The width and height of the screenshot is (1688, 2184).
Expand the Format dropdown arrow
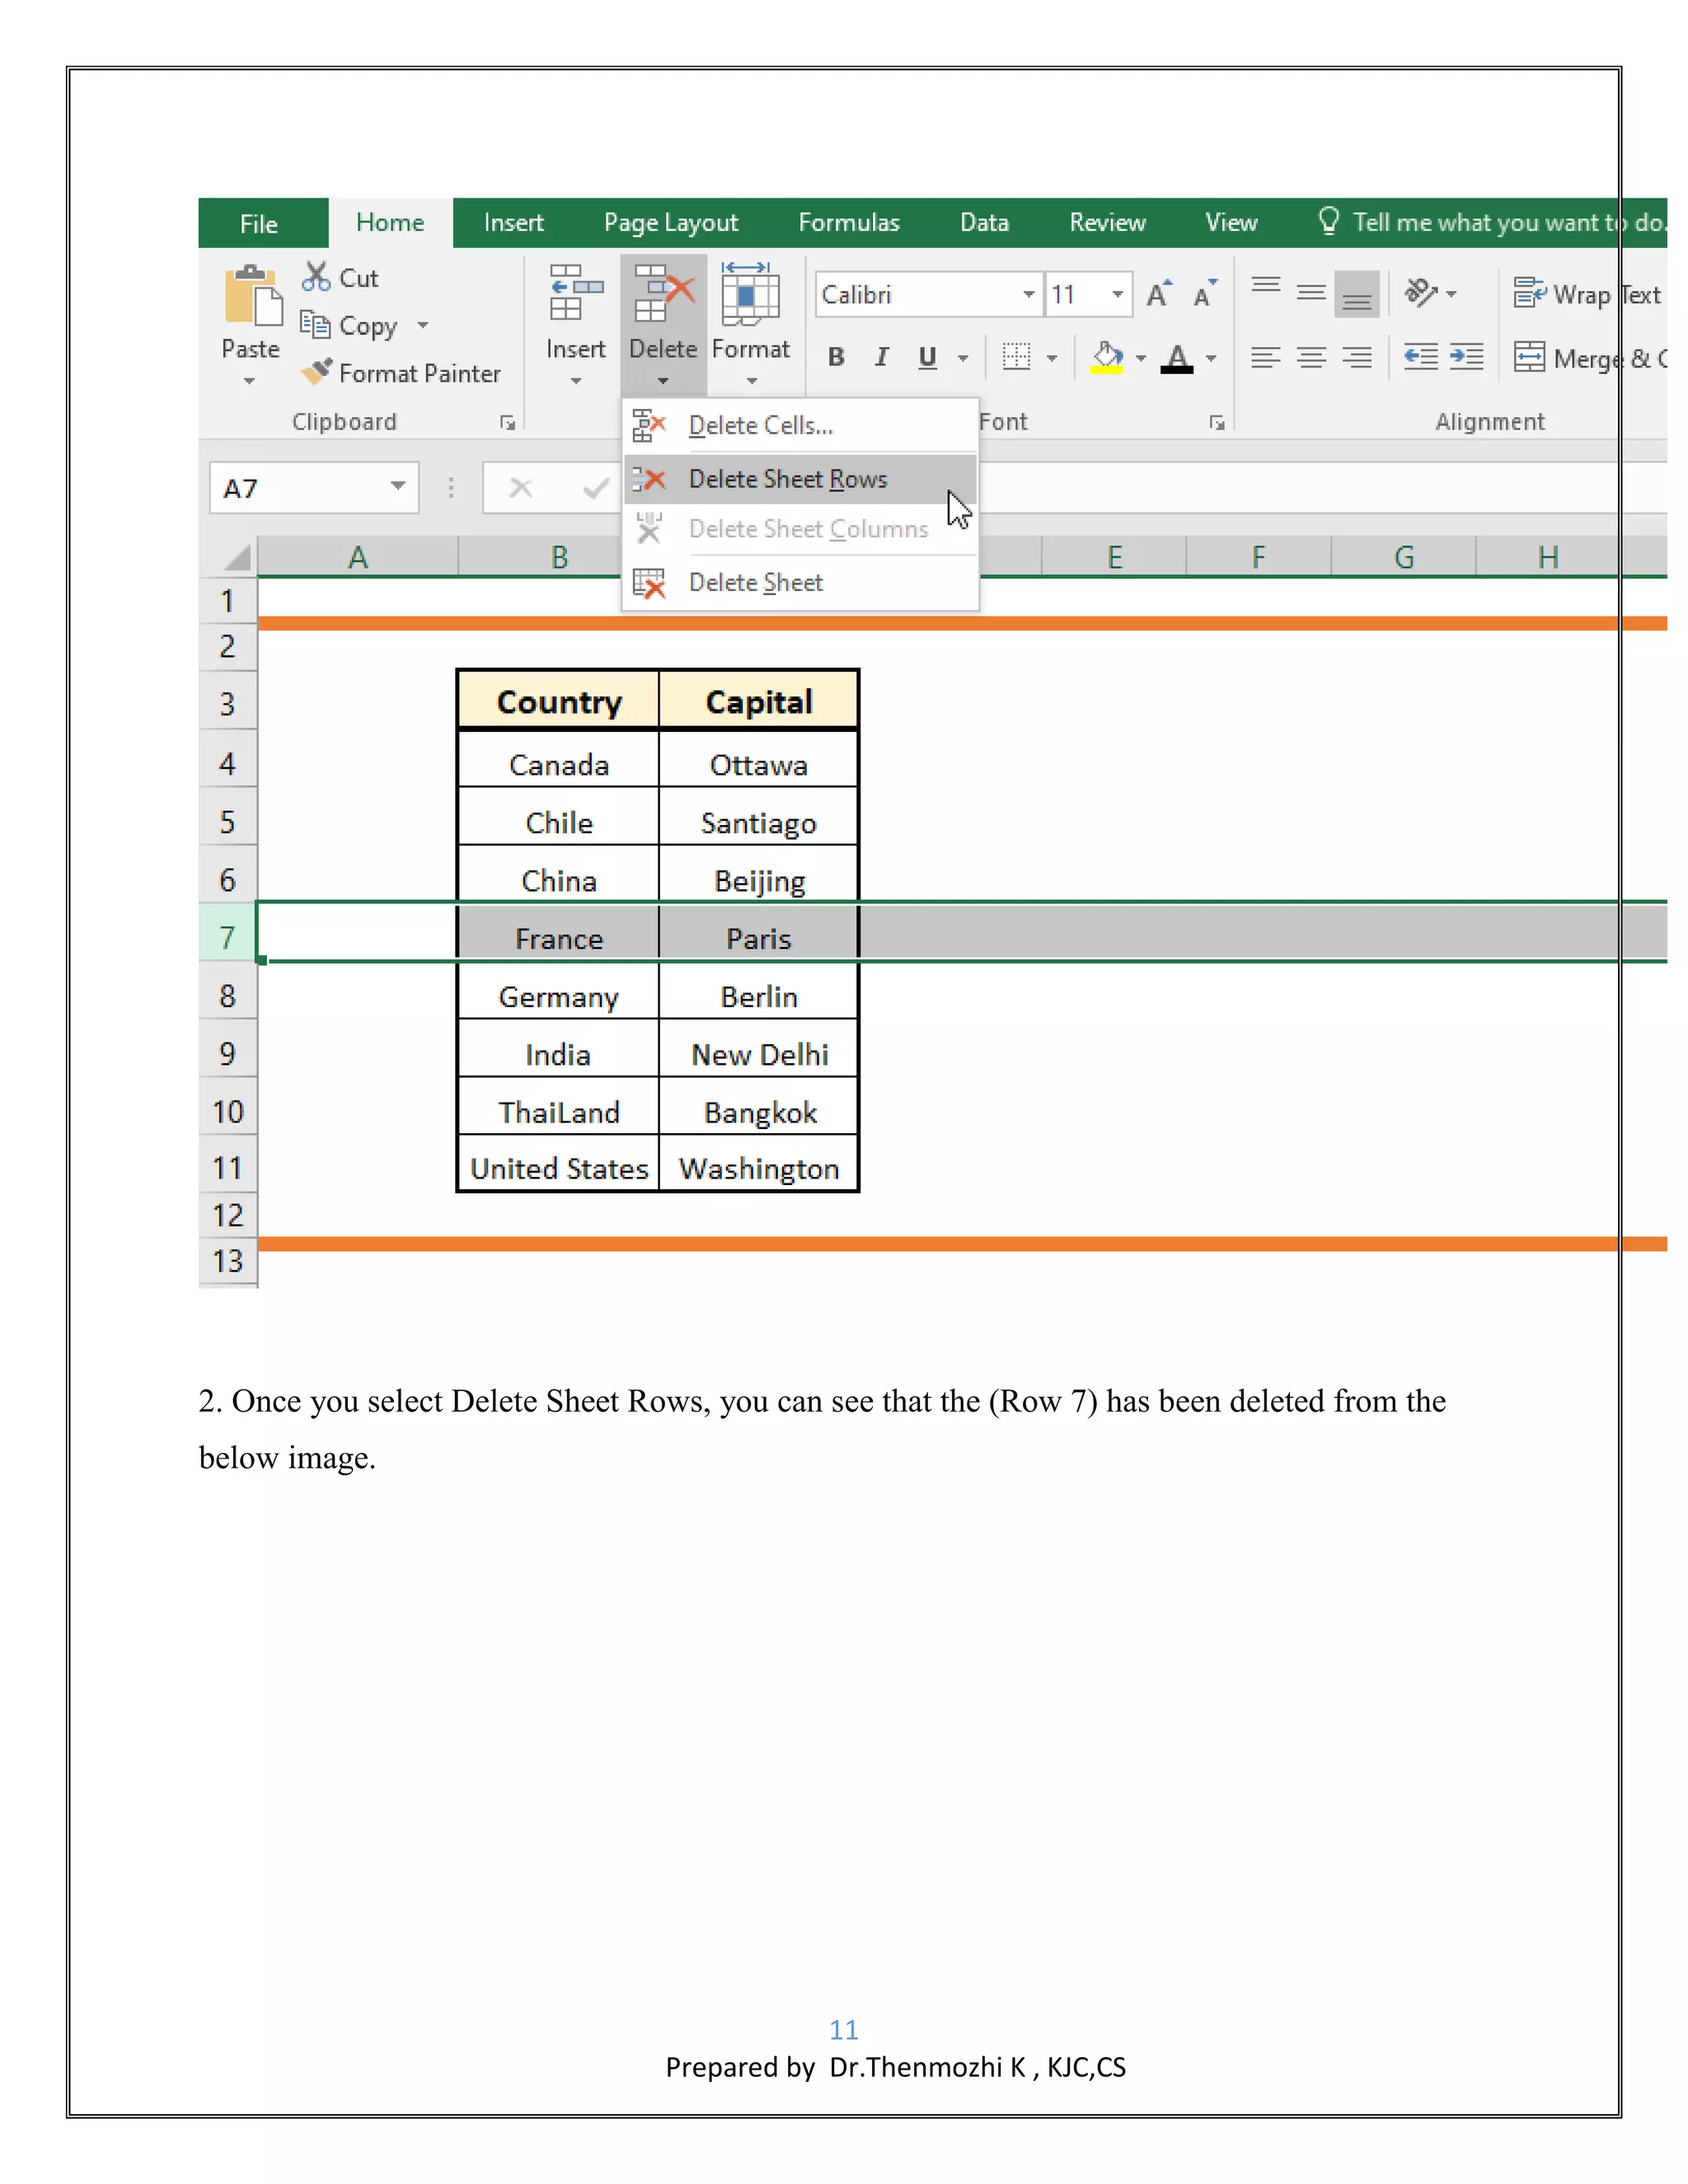point(752,381)
